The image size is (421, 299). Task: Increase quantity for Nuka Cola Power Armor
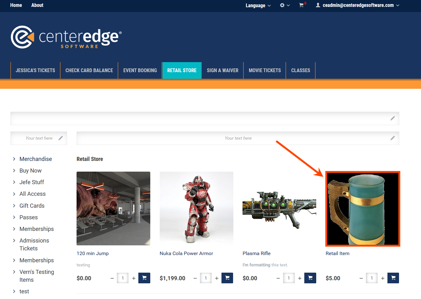tap(217, 278)
